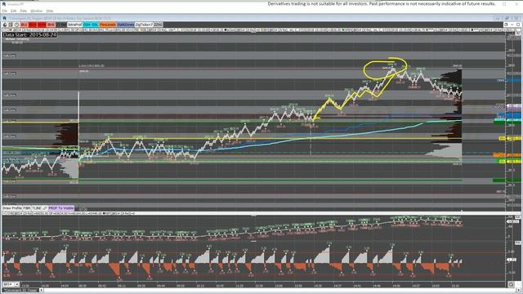Screen dimensions: 523x294
Task: Click the Data Start 2015-08-24 label
Action: pyautogui.click(x=29, y=34)
